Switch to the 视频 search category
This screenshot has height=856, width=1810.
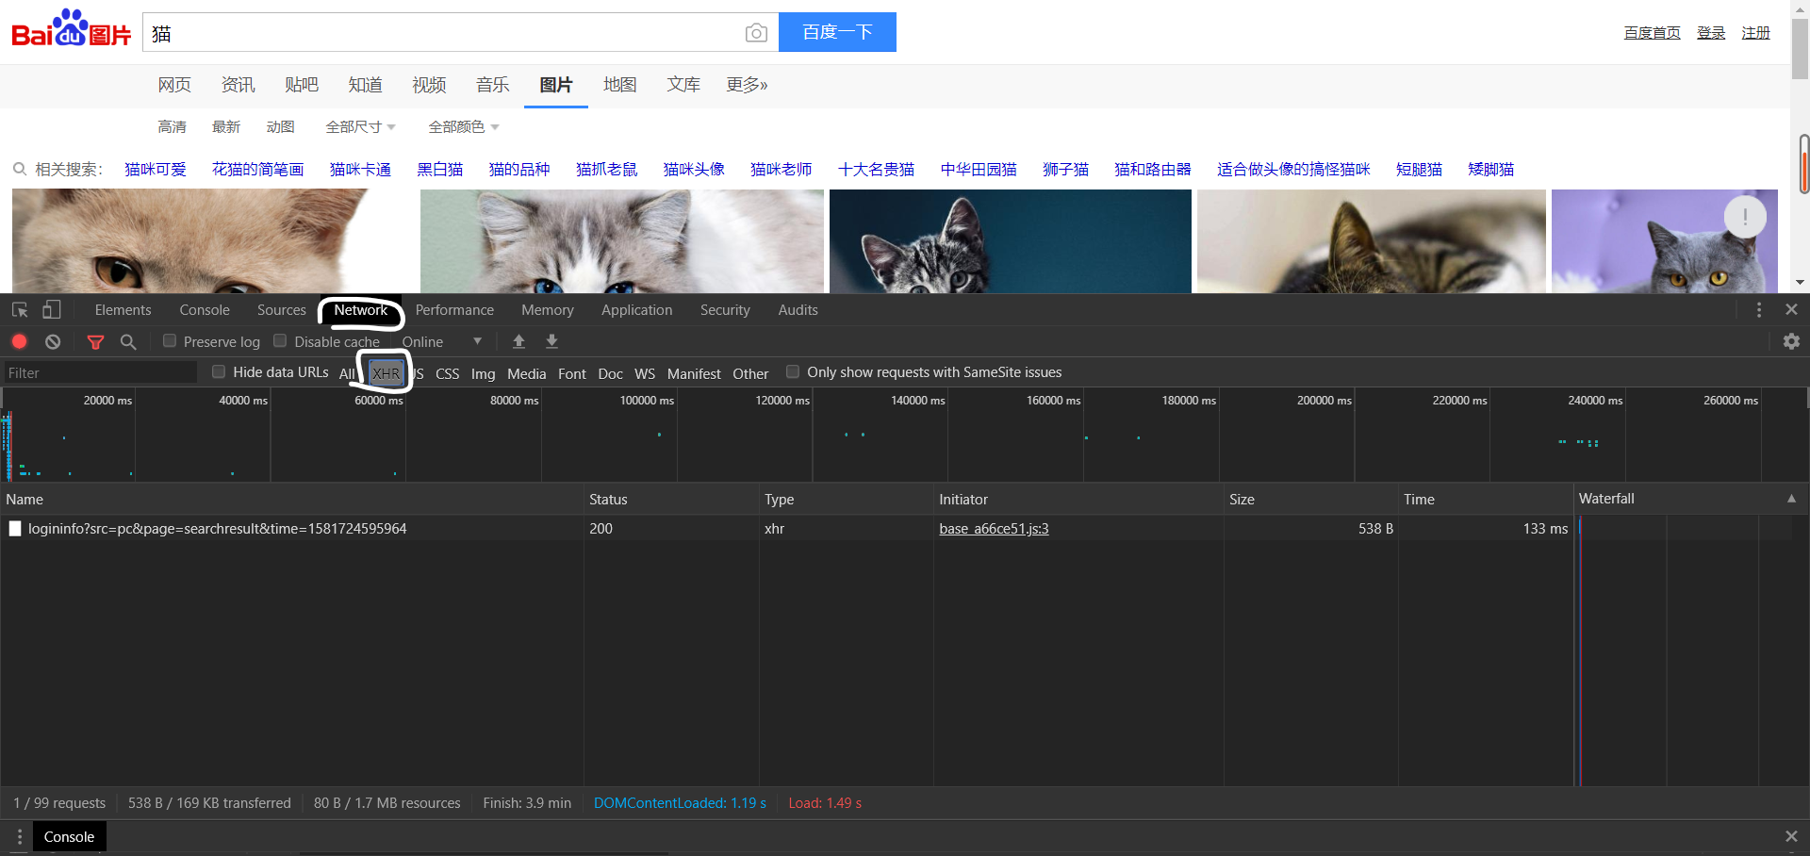(429, 85)
